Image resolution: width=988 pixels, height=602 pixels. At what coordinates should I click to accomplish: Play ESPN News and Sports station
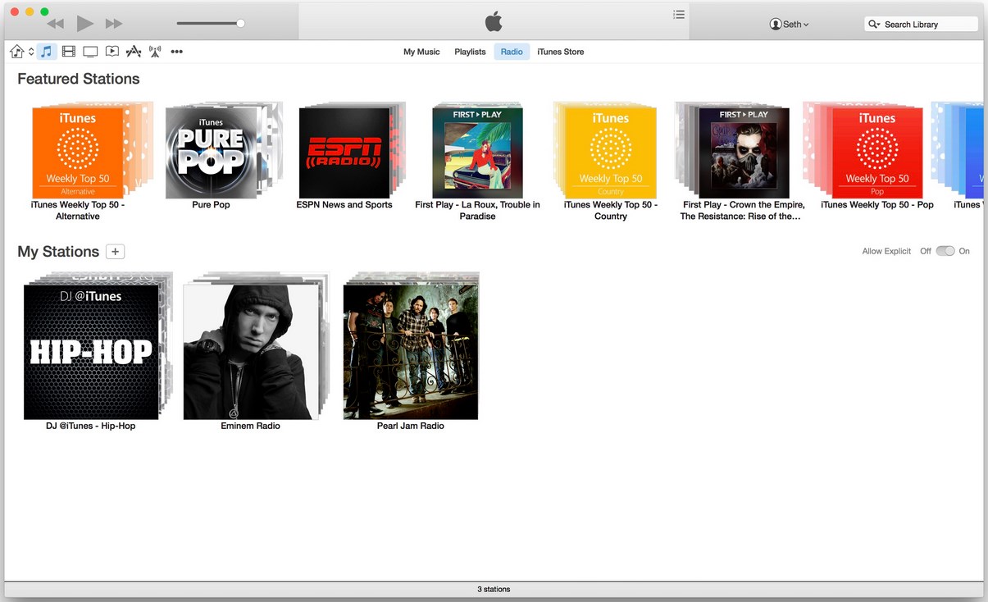click(344, 153)
